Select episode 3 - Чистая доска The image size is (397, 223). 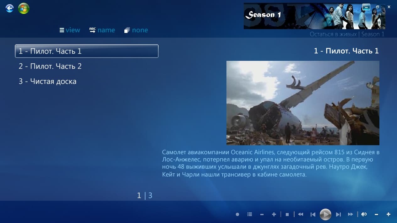click(x=47, y=81)
